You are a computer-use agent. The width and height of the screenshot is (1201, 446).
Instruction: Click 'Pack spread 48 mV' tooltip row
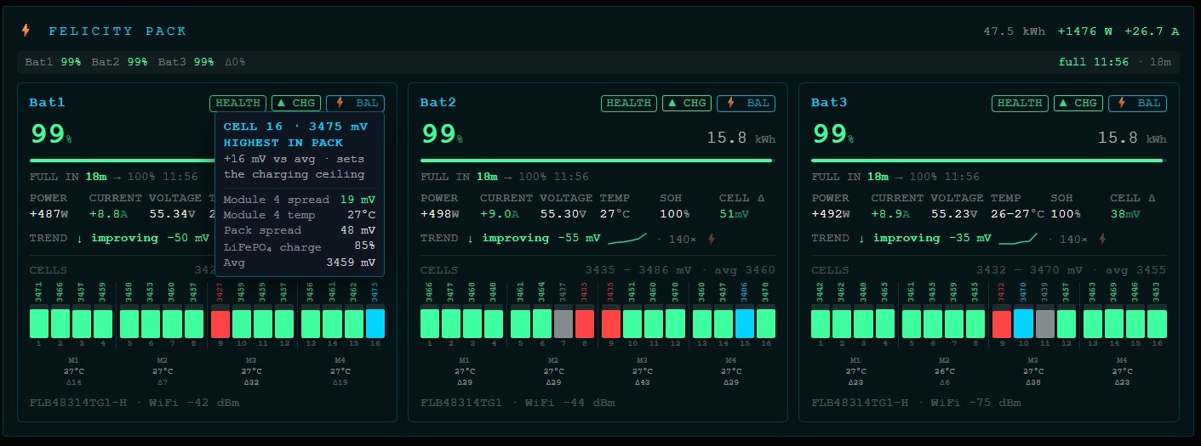click(300, 230)
